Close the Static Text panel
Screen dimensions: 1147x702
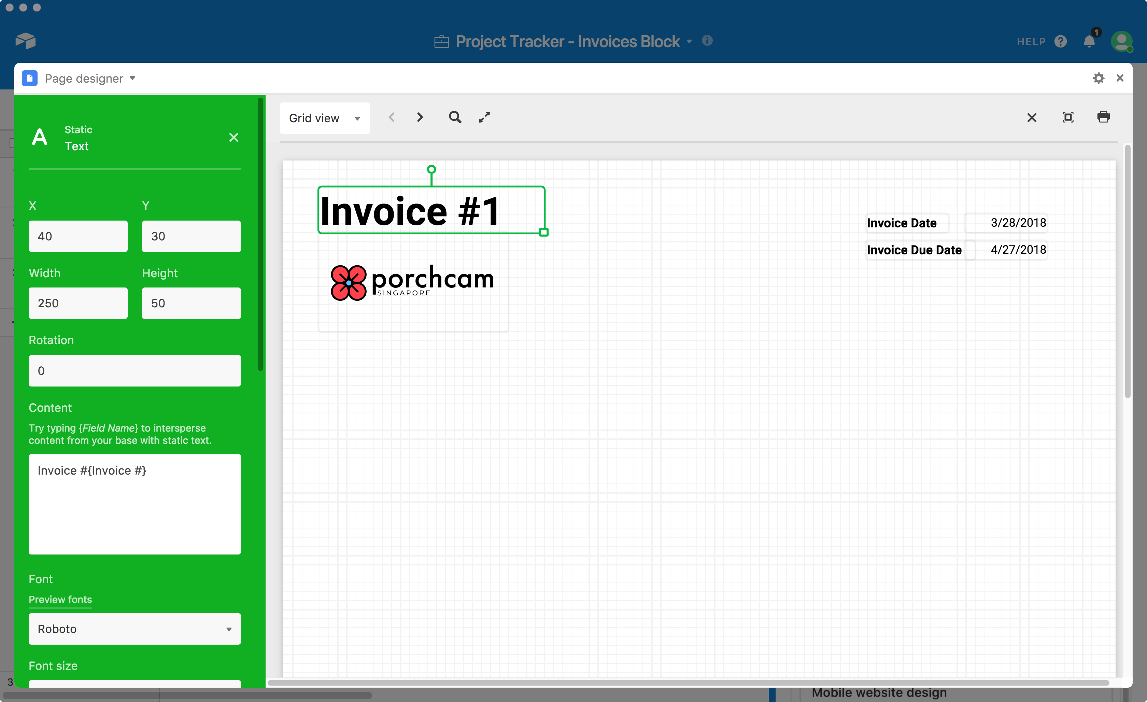[x=234, y=137]
